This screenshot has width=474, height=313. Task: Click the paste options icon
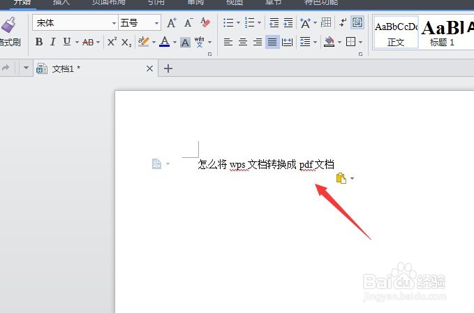[341, 178]
